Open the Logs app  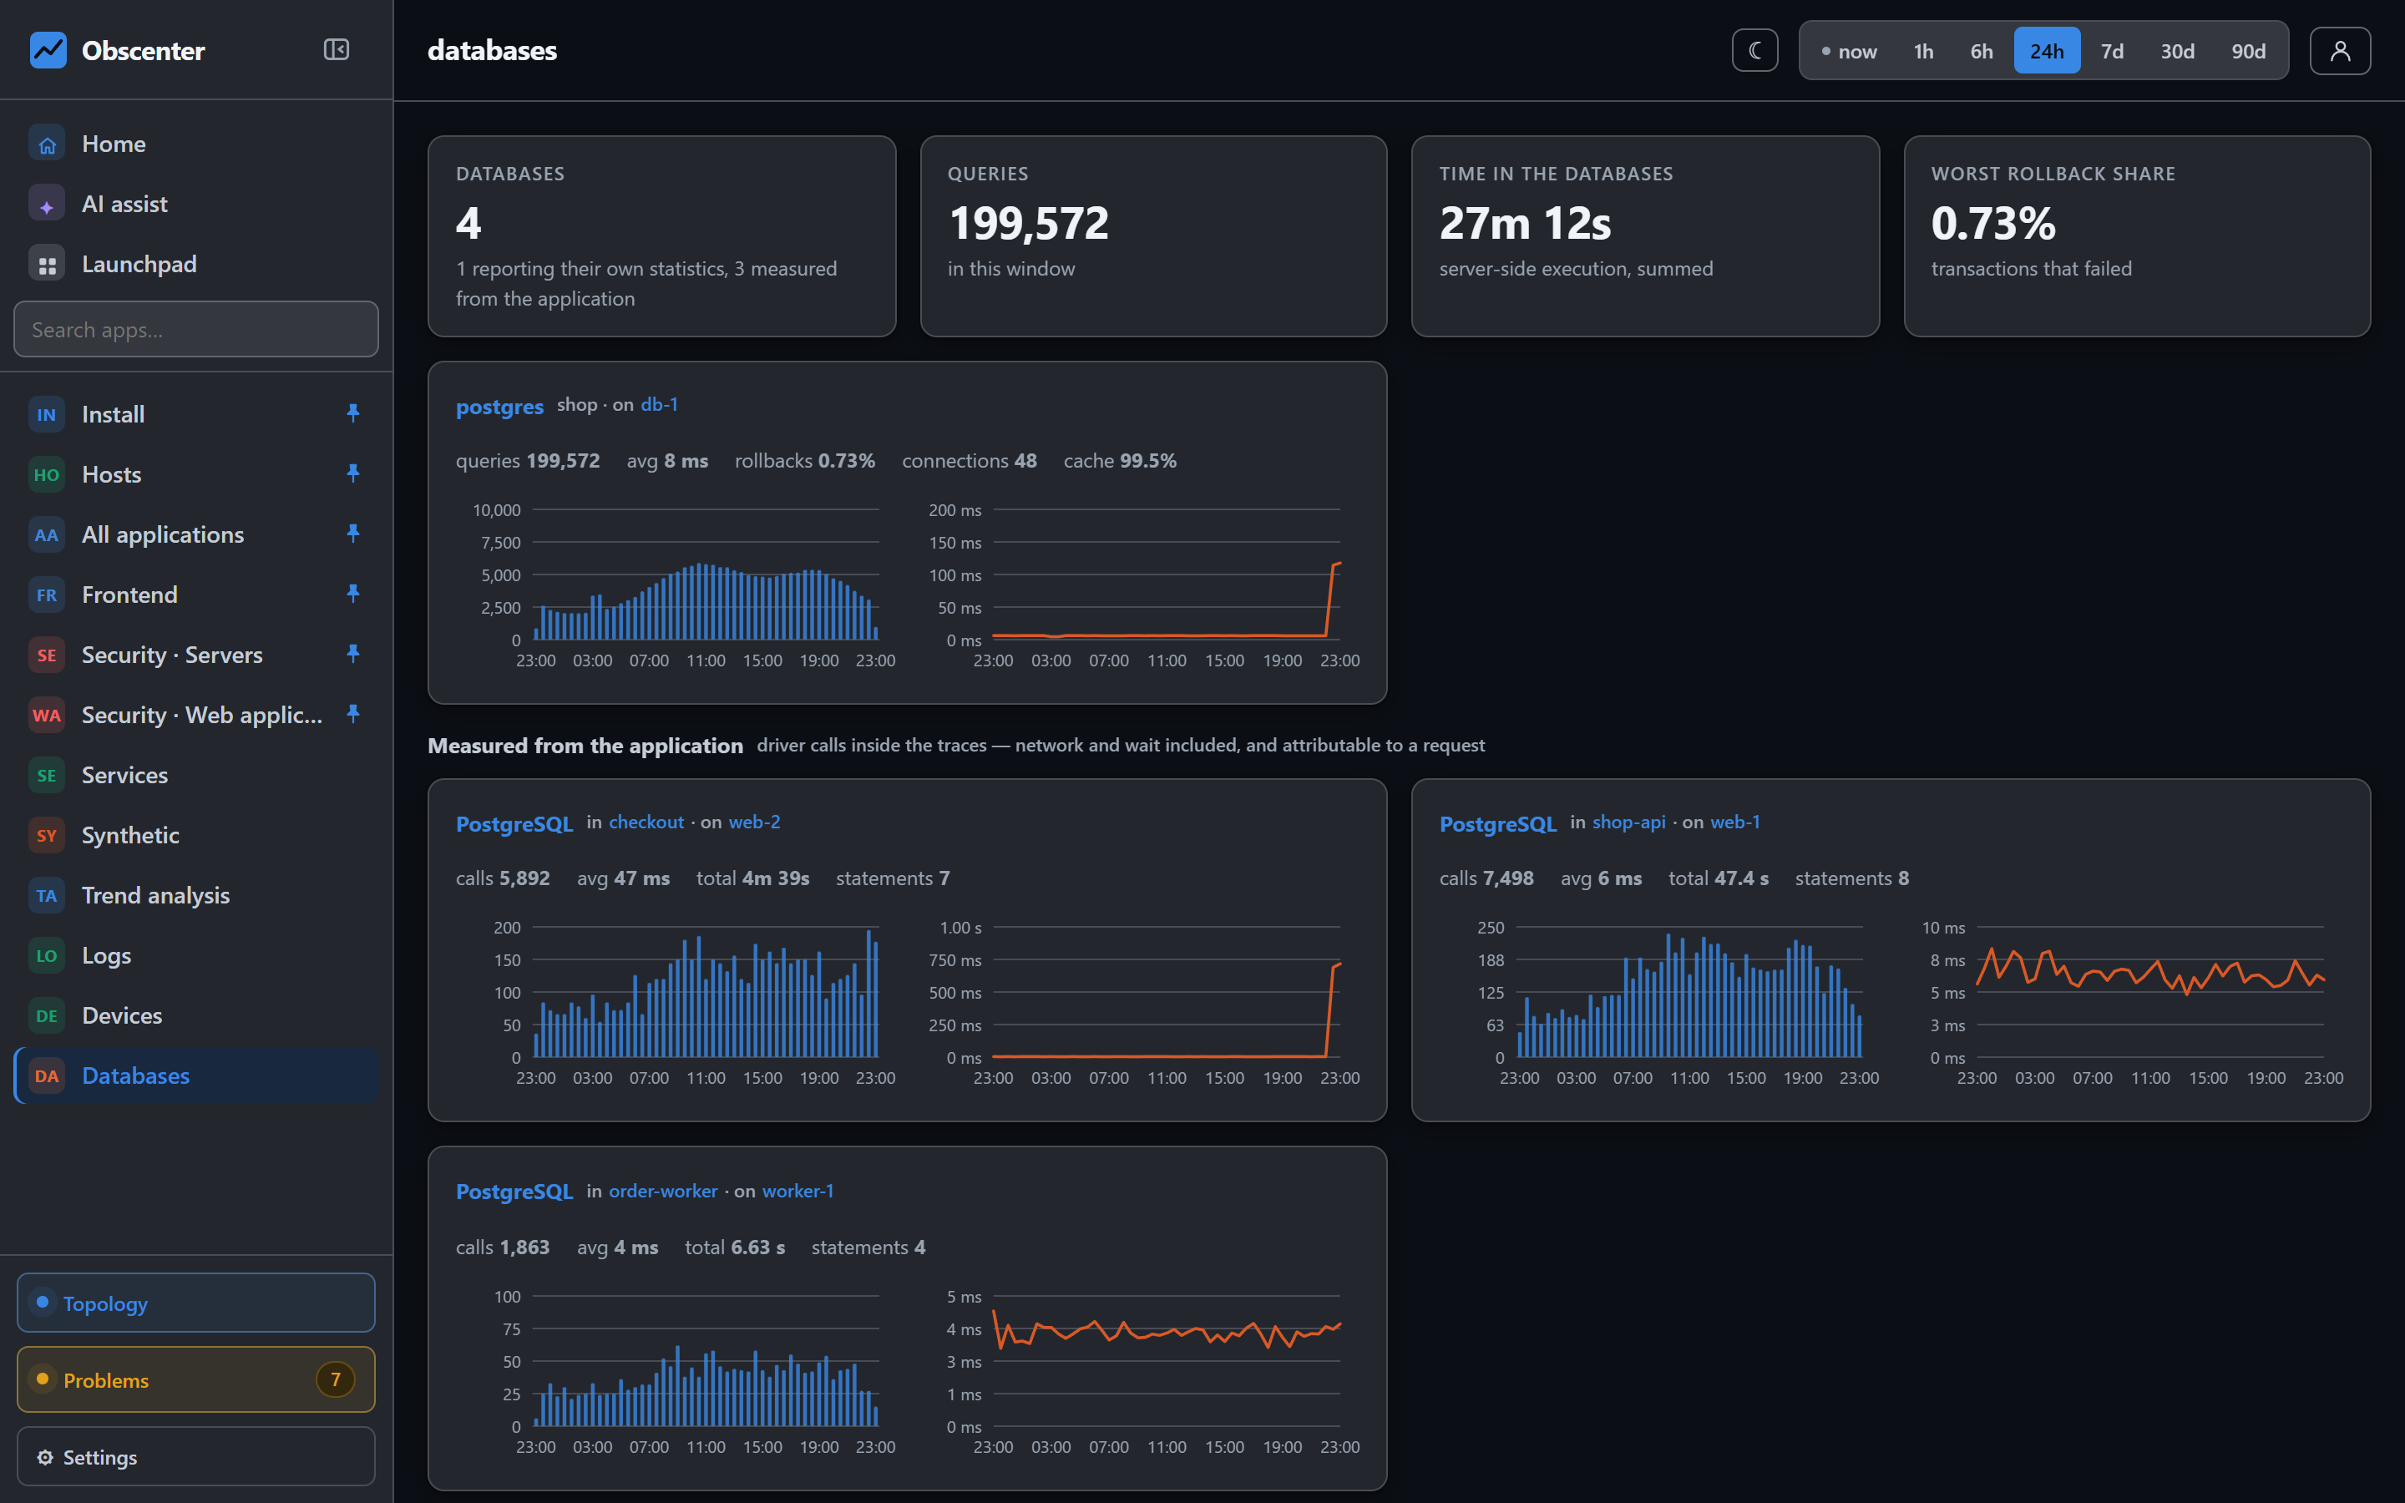point(195,955)
